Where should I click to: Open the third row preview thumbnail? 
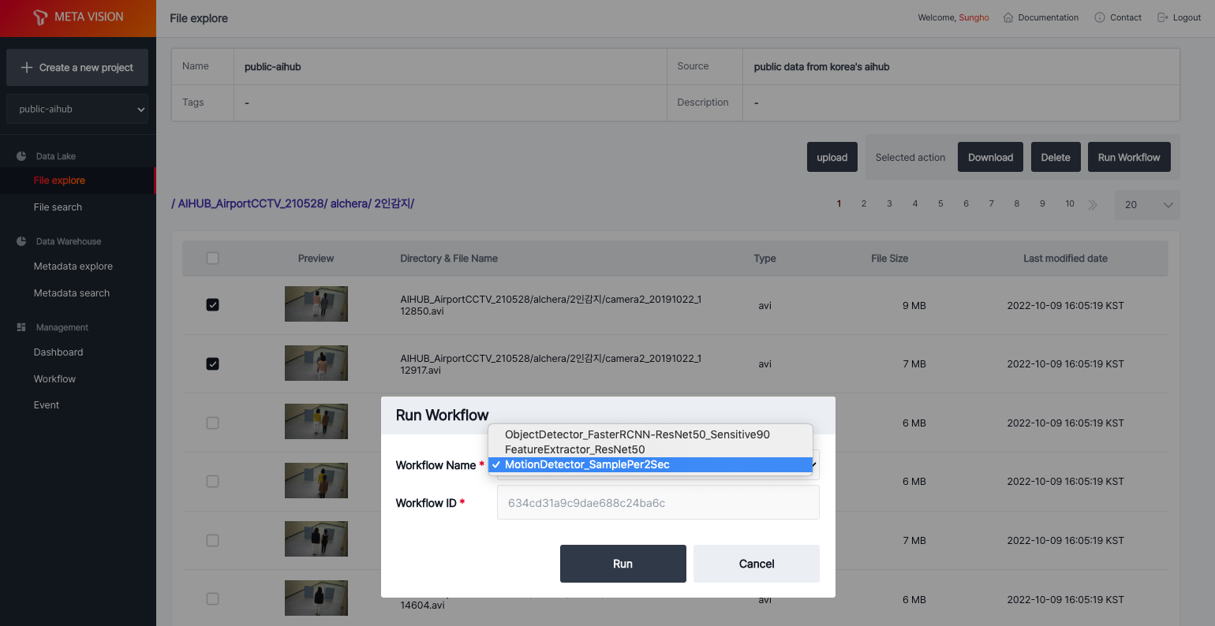(316, 421)
